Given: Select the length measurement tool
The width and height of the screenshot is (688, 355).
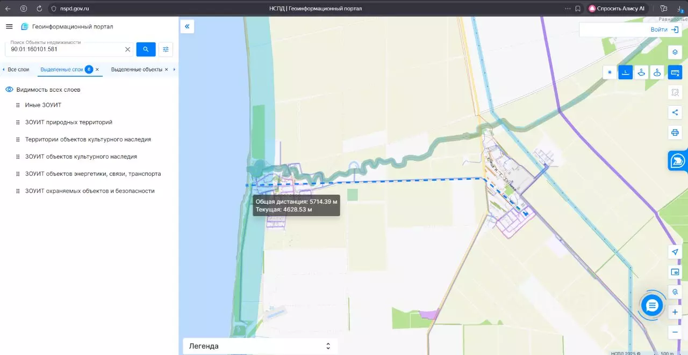Looking at the screenshot, I should [x=625, y=72].
